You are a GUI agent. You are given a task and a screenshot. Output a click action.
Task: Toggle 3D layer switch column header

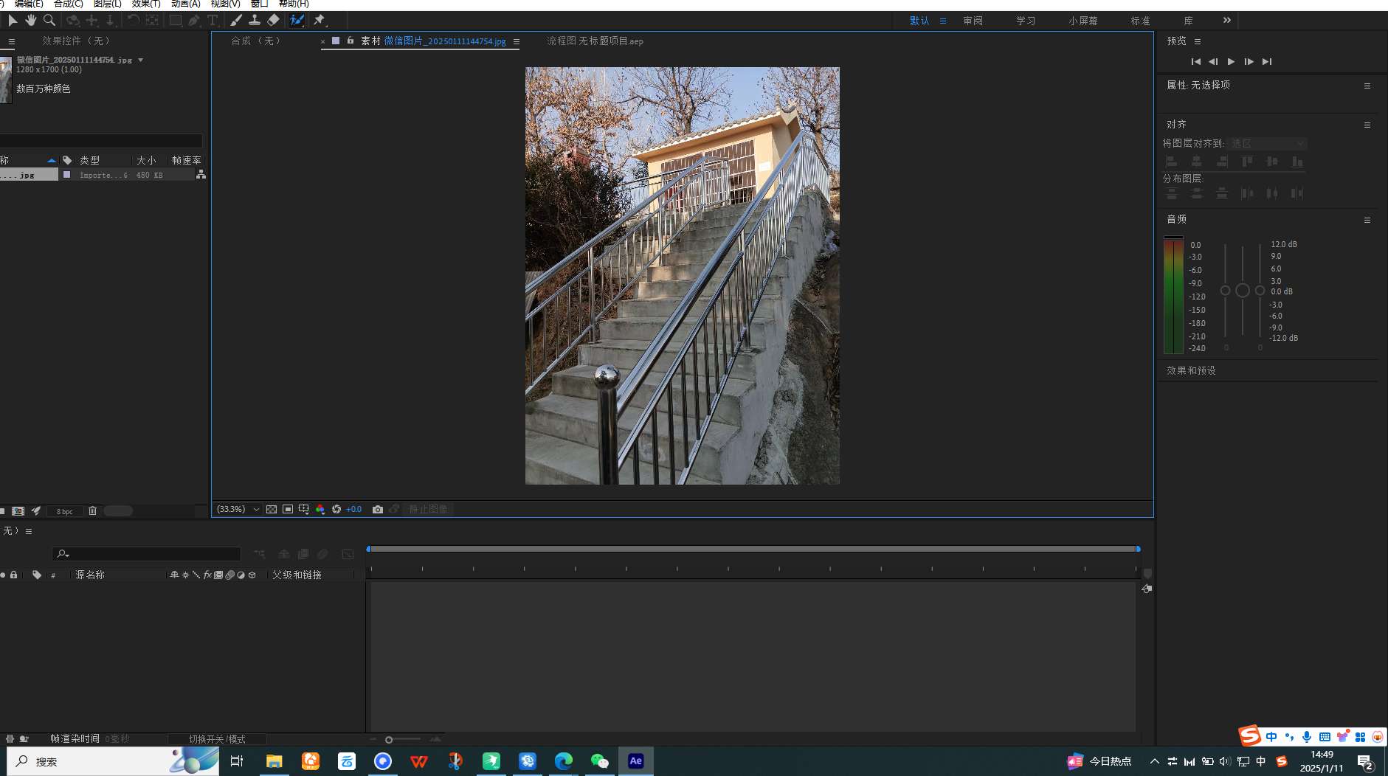[x=252, y=575]
